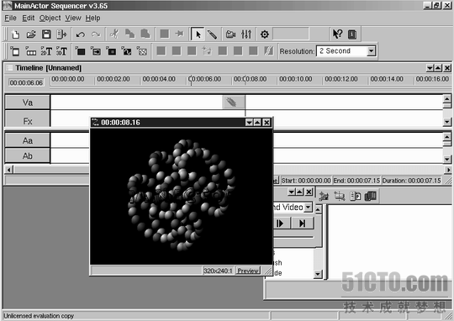Open the File menu
Image resolution: width=454 pixels, height=321 pixels.
click(x=10, y=18)
